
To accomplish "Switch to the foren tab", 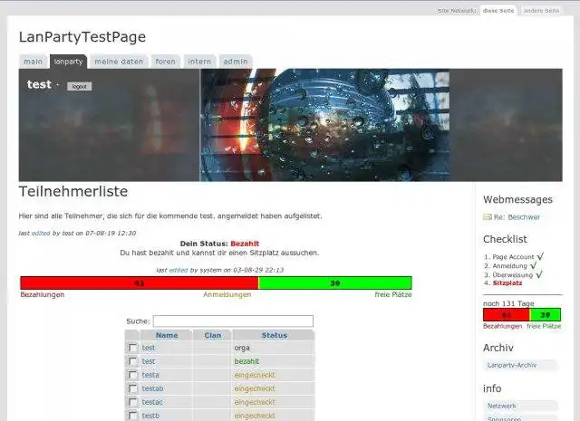I will pos(165,62).
